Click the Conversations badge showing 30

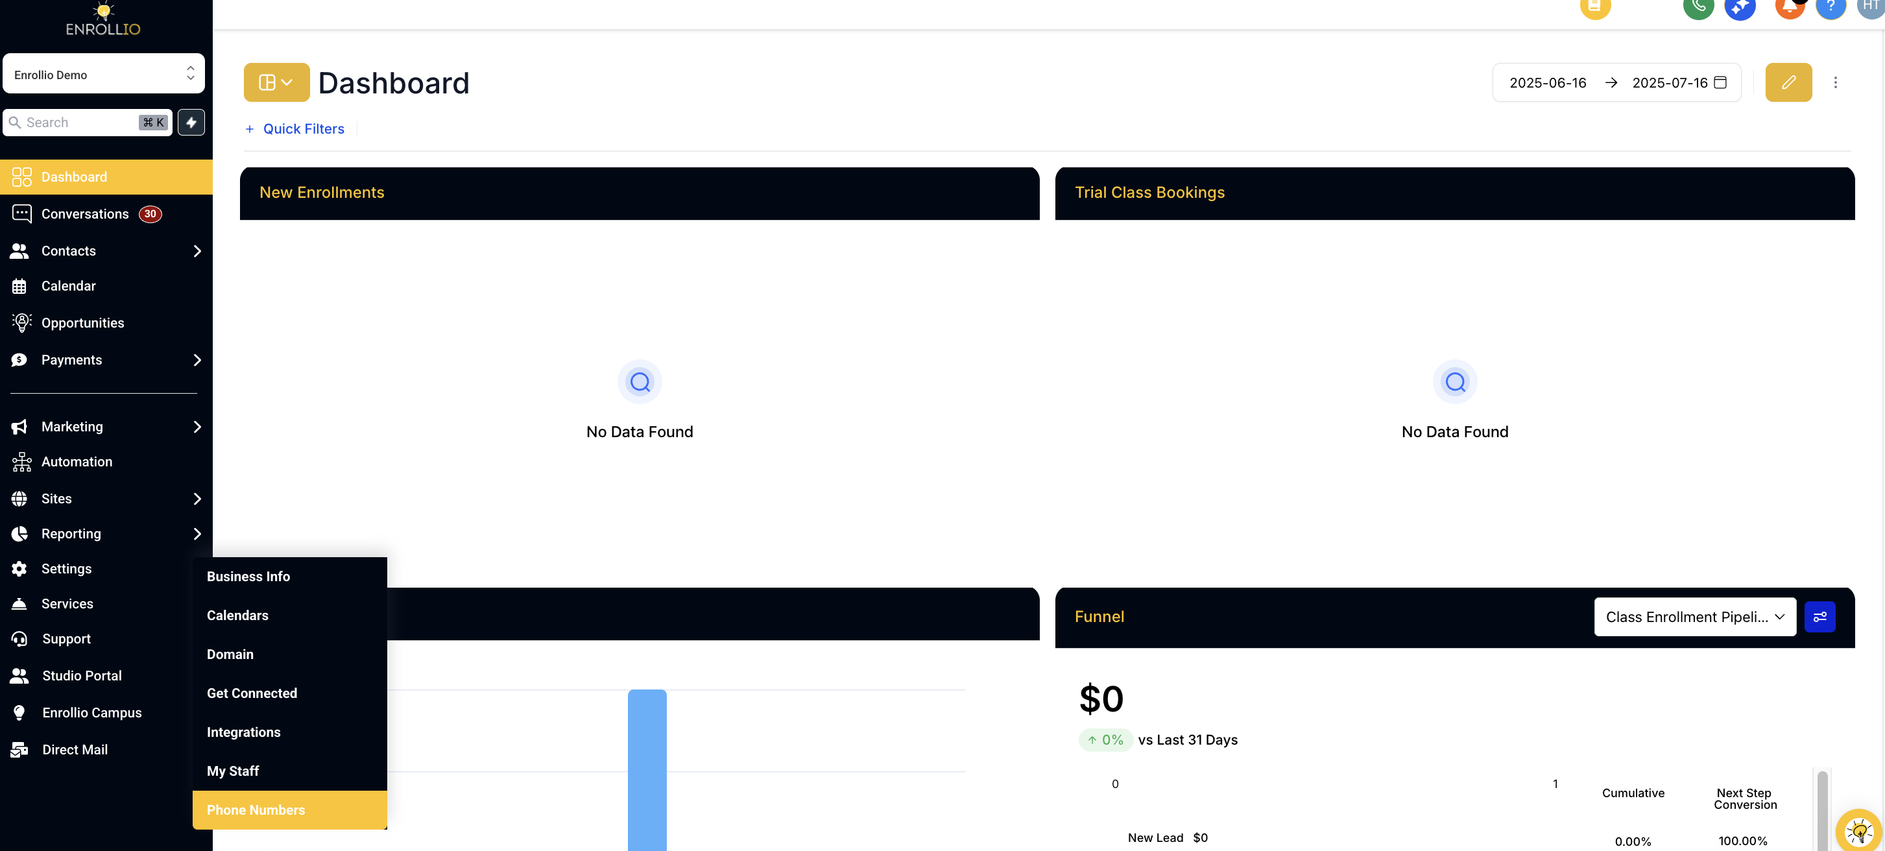150,213
